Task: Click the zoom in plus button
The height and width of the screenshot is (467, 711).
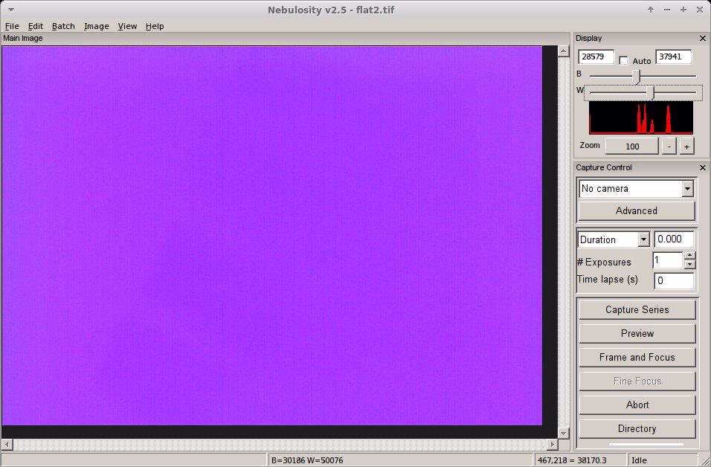Action: (x=686, y=146)
